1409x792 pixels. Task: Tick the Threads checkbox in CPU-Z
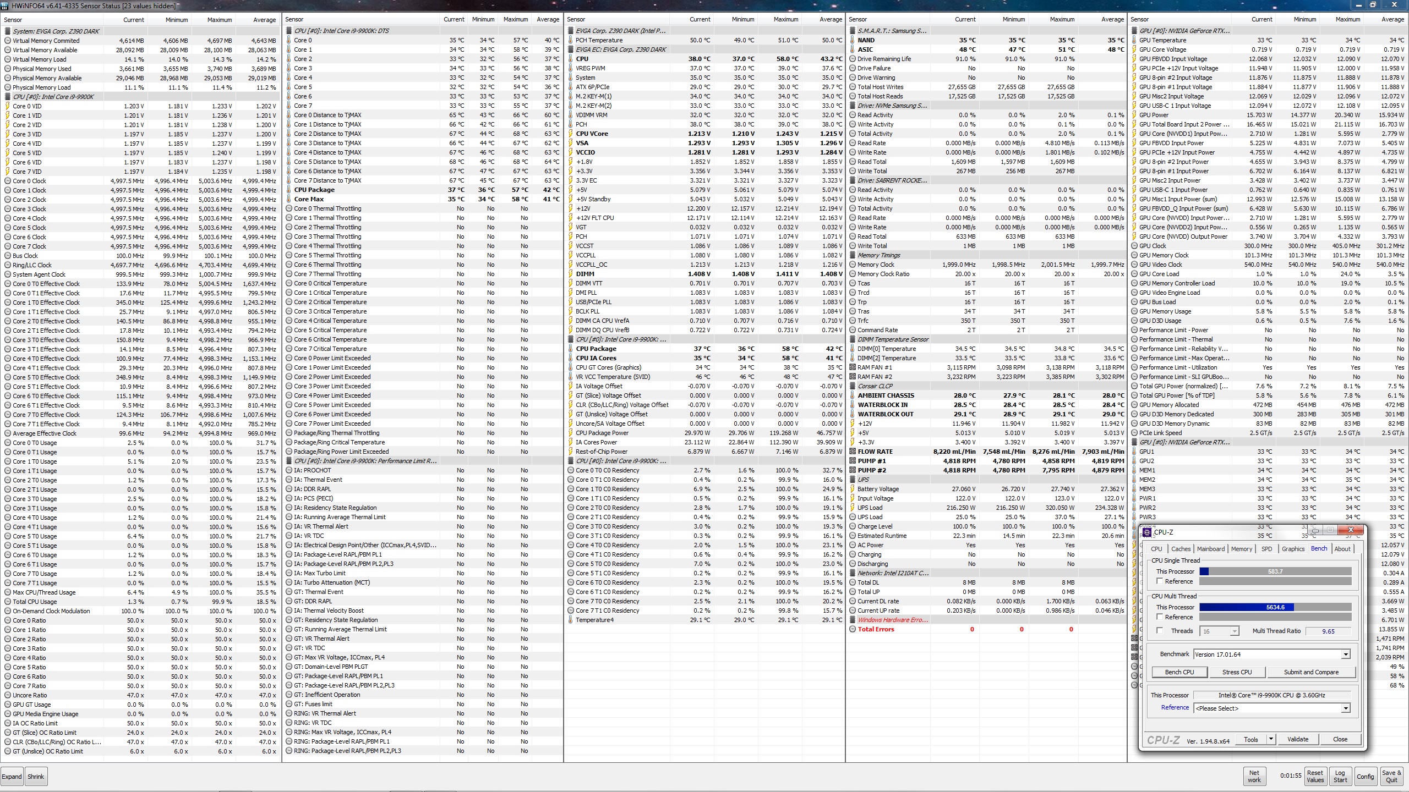click(x=1160, y=631)
